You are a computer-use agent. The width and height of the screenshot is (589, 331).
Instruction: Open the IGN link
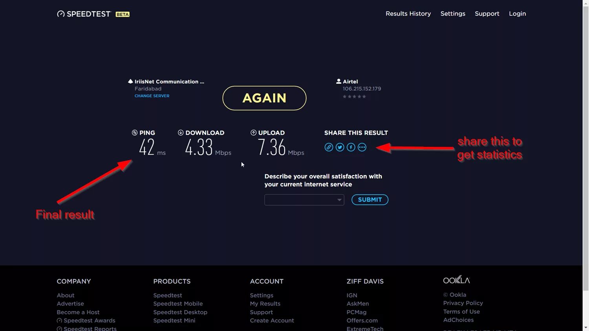click(x=352, y=295)
